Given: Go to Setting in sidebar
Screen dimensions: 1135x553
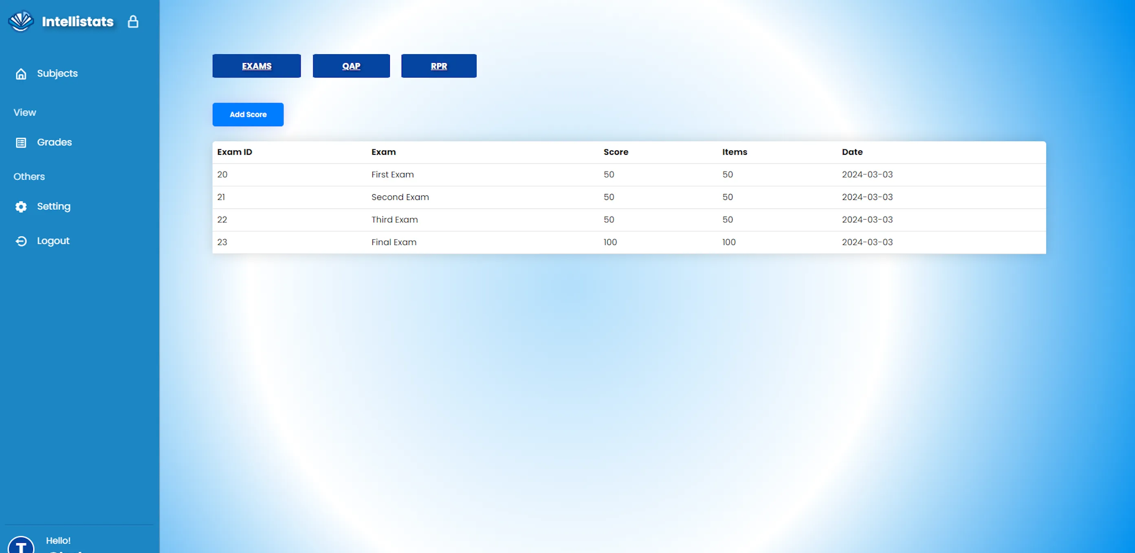Looking at the screenshot, I should coord(53,206).
